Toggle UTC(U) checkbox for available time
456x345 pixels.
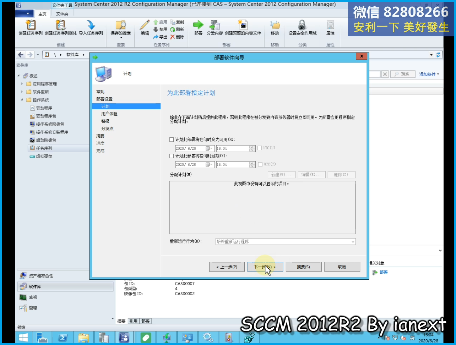coord(260,148)
